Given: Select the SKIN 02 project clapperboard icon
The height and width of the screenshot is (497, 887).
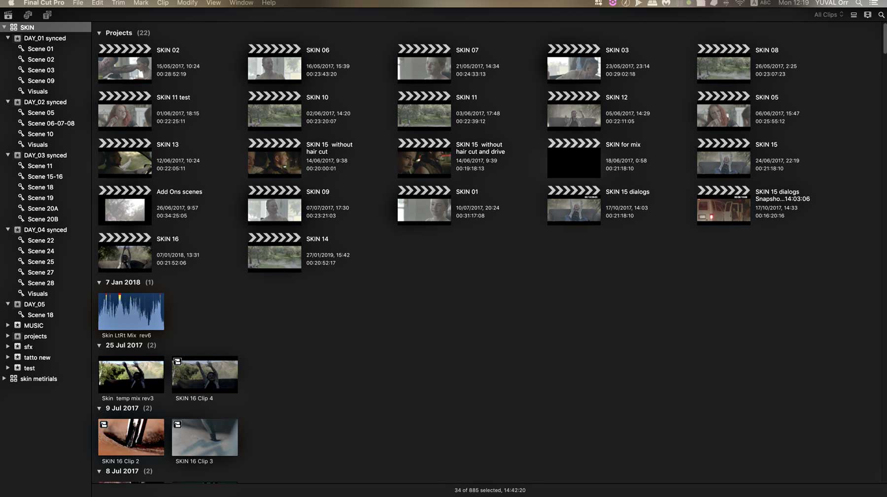Looking at the screenshot, I should 125,49.
